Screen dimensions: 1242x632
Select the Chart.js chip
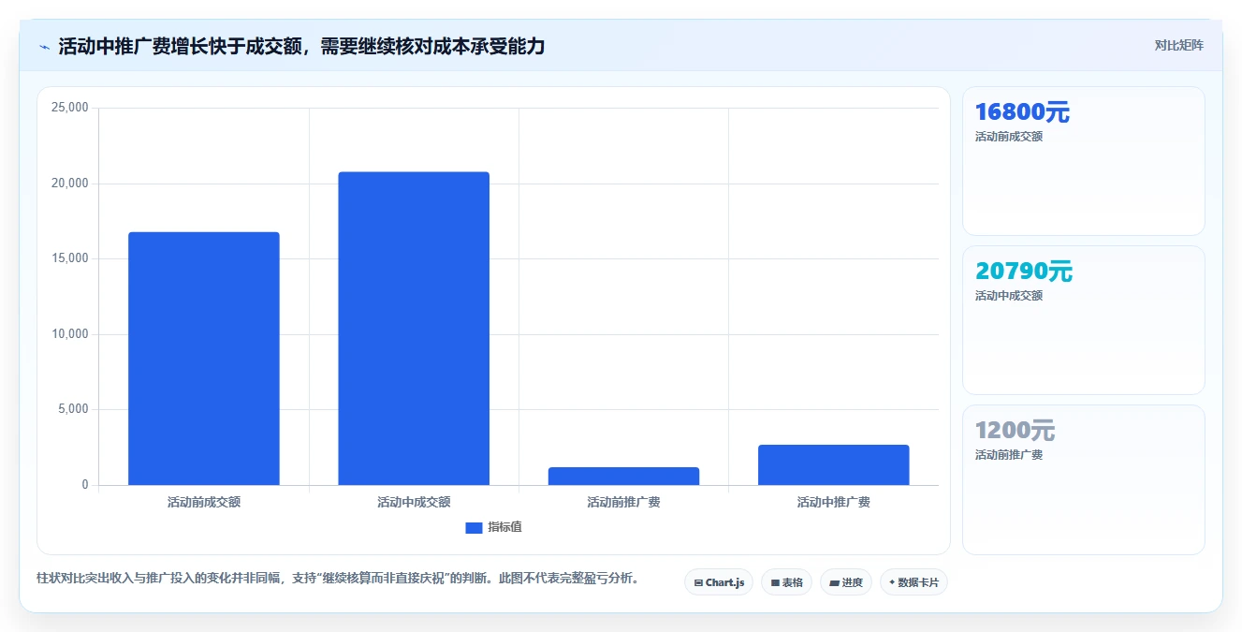[x=719, y=582]
